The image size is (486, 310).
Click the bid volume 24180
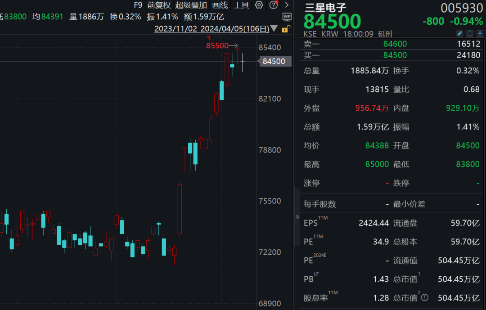click(468, 55)
